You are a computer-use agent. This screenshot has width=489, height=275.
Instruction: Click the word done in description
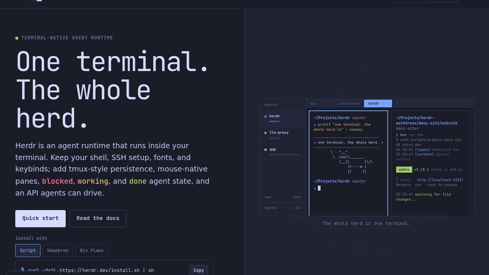pos(138,181)
